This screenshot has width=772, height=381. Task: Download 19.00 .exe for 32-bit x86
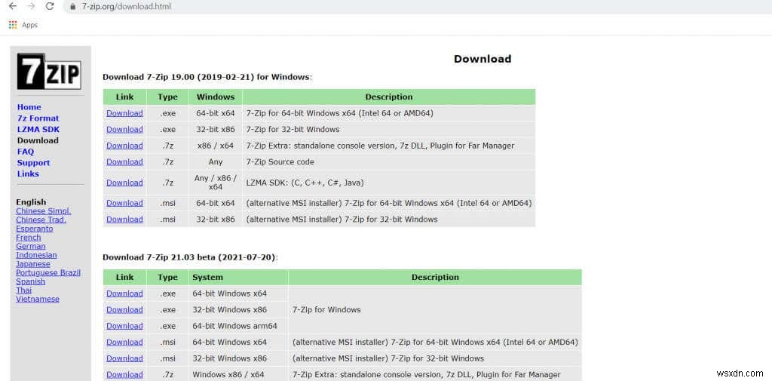click(124, 130)
